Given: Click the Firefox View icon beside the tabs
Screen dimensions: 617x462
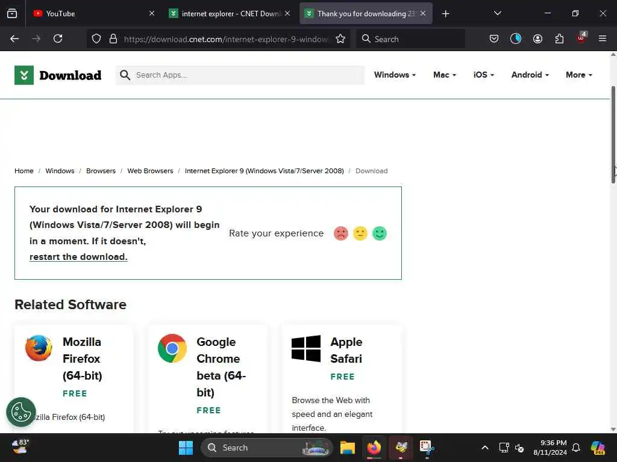Looking at the screenshot, I should [x=12, y=14].
